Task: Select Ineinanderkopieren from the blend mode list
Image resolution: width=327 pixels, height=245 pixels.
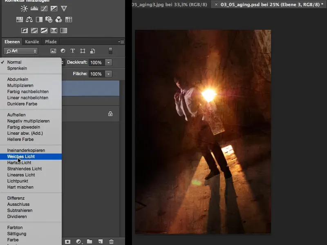Action: 26,150
